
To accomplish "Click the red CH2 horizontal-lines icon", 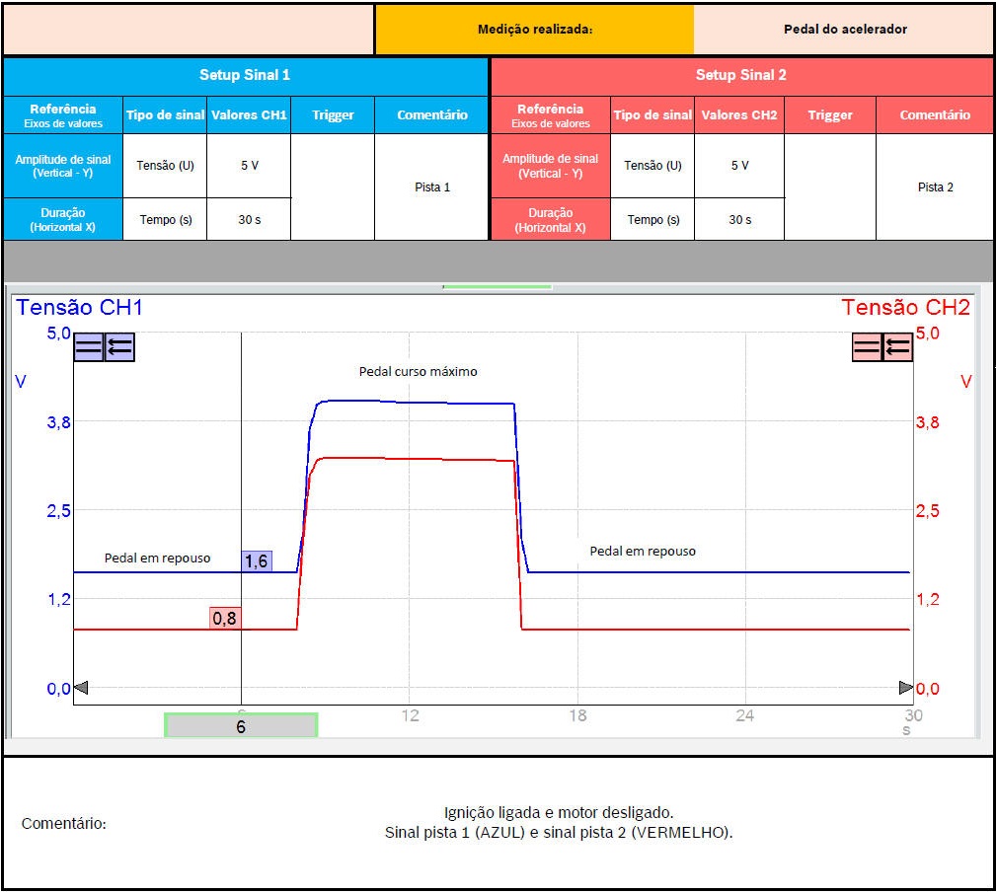I will (x=868, y=347).
